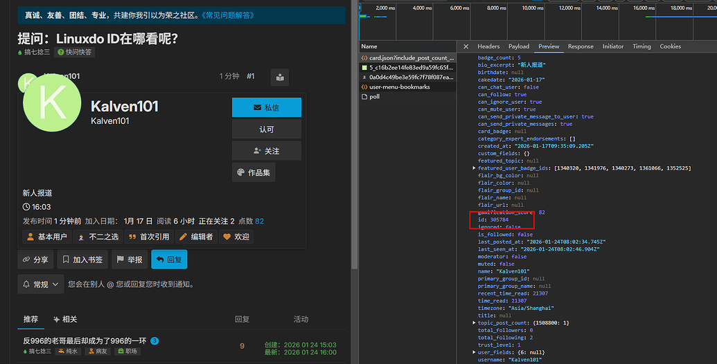Select the poll request

pyautogui.click(x=407, y=96)
